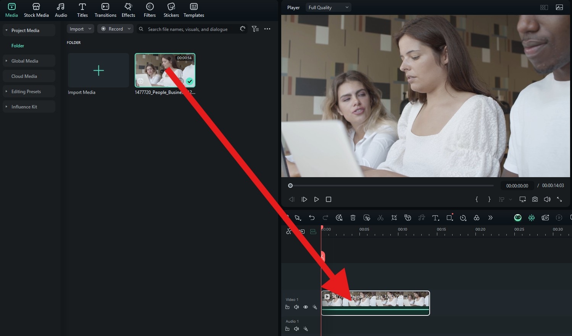The height and width of the screenshot is (336, 572).
Task: Add text with the T tool
Action: 435,218
